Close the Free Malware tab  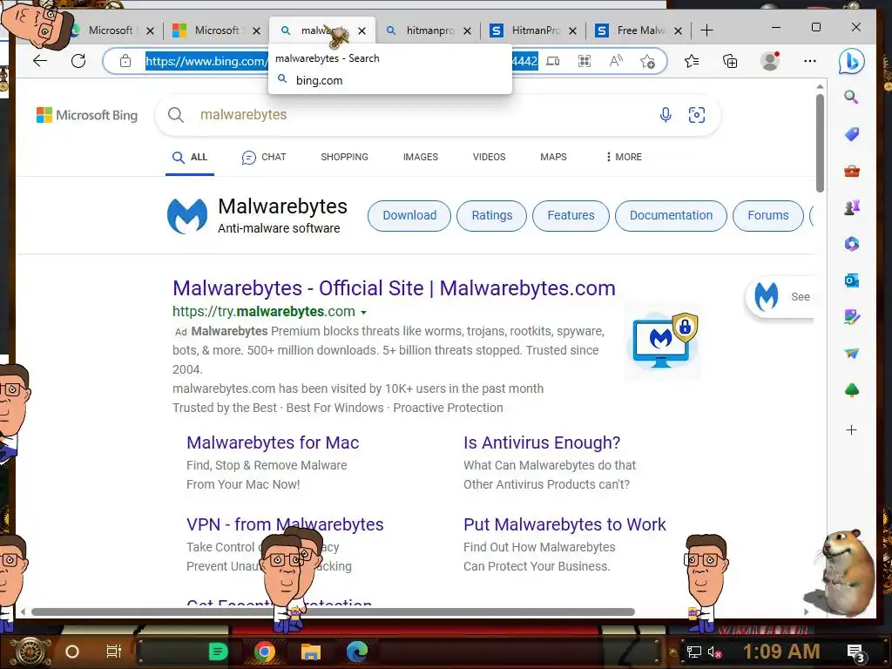click(x=678, y=30)
